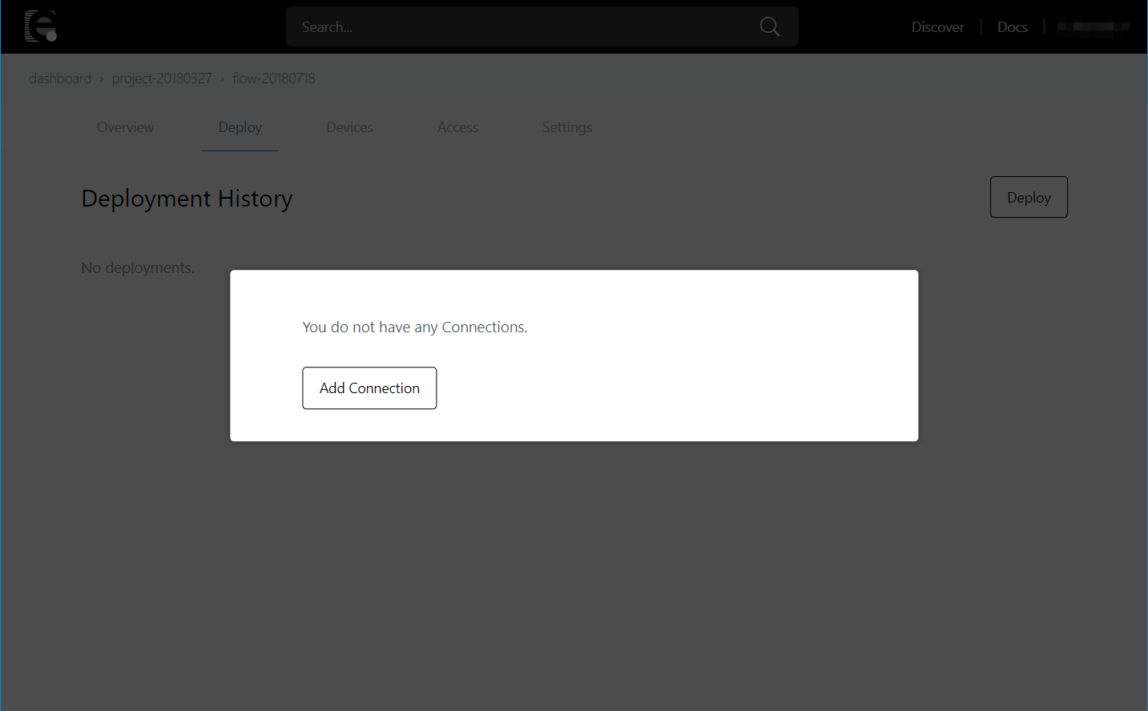Select the Deploy tab
Viewport: 1148px width, 711px height.
(240, 127)
